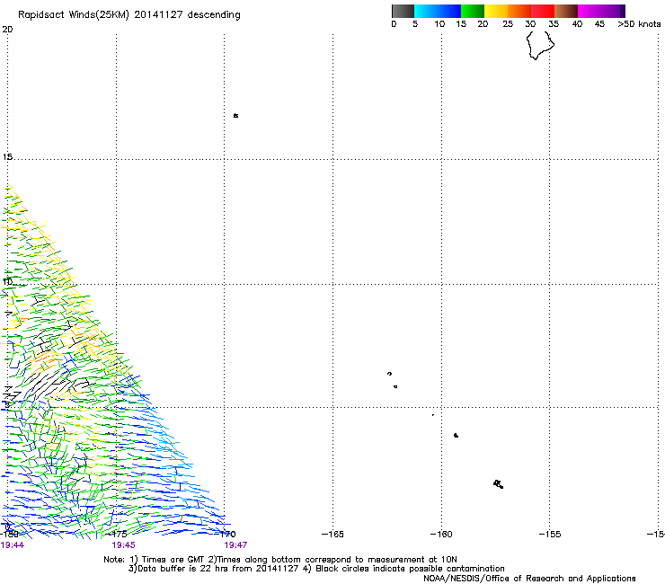The image size is (665, 584).
Task: Click the 20 latitude axis label
Action: pos(7,30)
